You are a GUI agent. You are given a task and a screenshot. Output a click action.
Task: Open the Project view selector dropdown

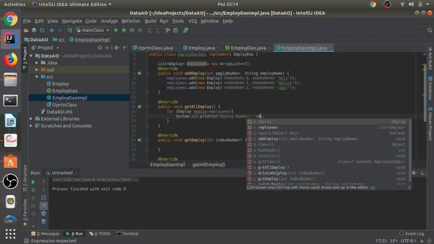[45, 47]
